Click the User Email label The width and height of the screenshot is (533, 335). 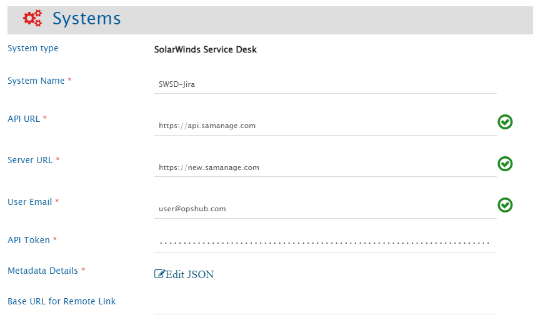pyautogui.click(x=30, y=202)
